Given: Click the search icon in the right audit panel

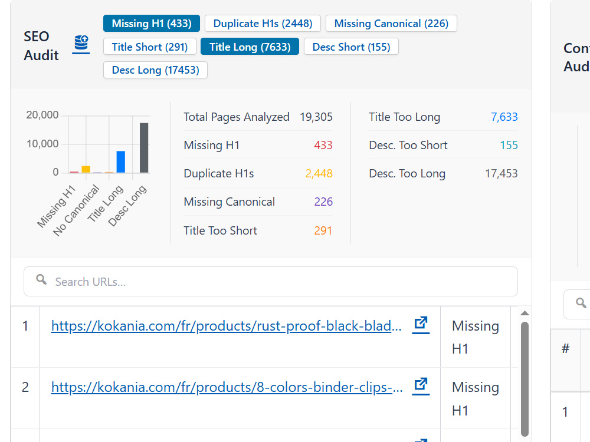Looking at the screenshot, I should [581, 303].
